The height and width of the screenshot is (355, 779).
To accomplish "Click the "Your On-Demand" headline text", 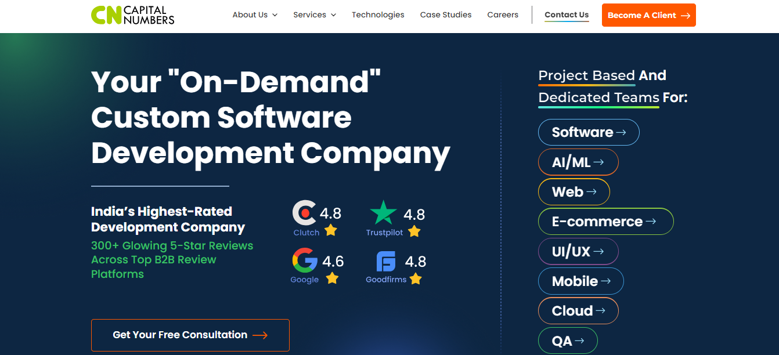I will 236,81.
